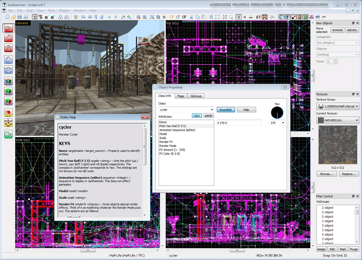Select the Apply Current Texture tool

point(8,91)
